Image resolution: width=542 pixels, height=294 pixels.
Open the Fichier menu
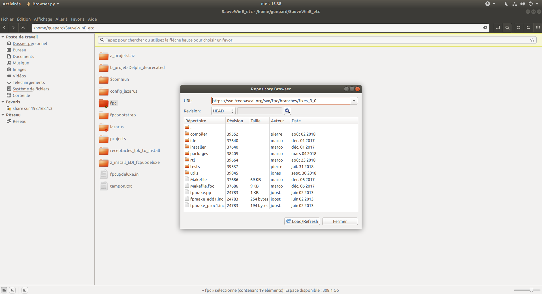[7, 19]
